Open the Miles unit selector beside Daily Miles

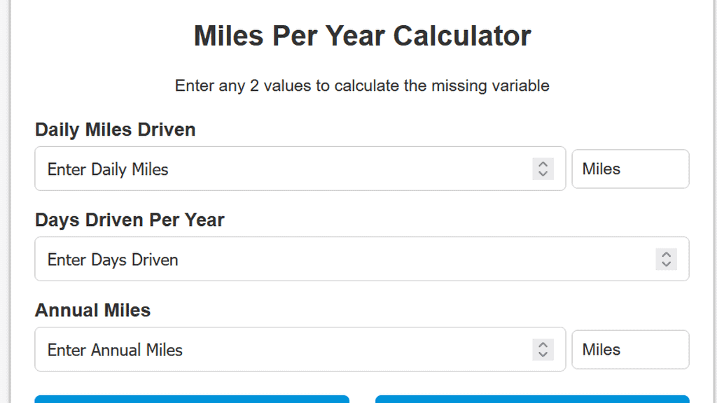tap(629, 169)
